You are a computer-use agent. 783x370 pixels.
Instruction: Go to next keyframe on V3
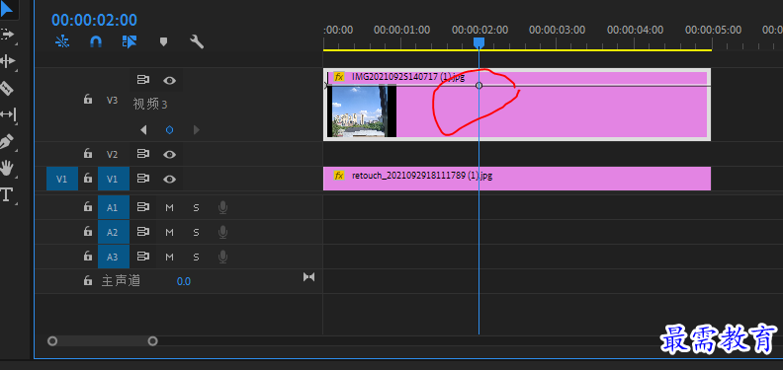(197, 130)
